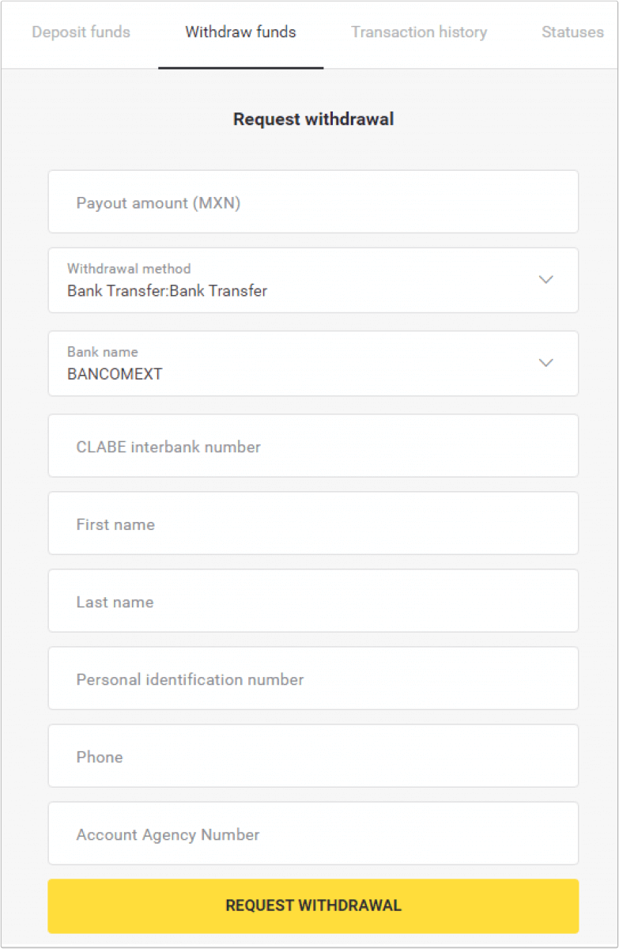Viewport: 619px width, 949px height.
Task: Click the Withdrawal method chevron arrow
Action: (x=545, y=280)
